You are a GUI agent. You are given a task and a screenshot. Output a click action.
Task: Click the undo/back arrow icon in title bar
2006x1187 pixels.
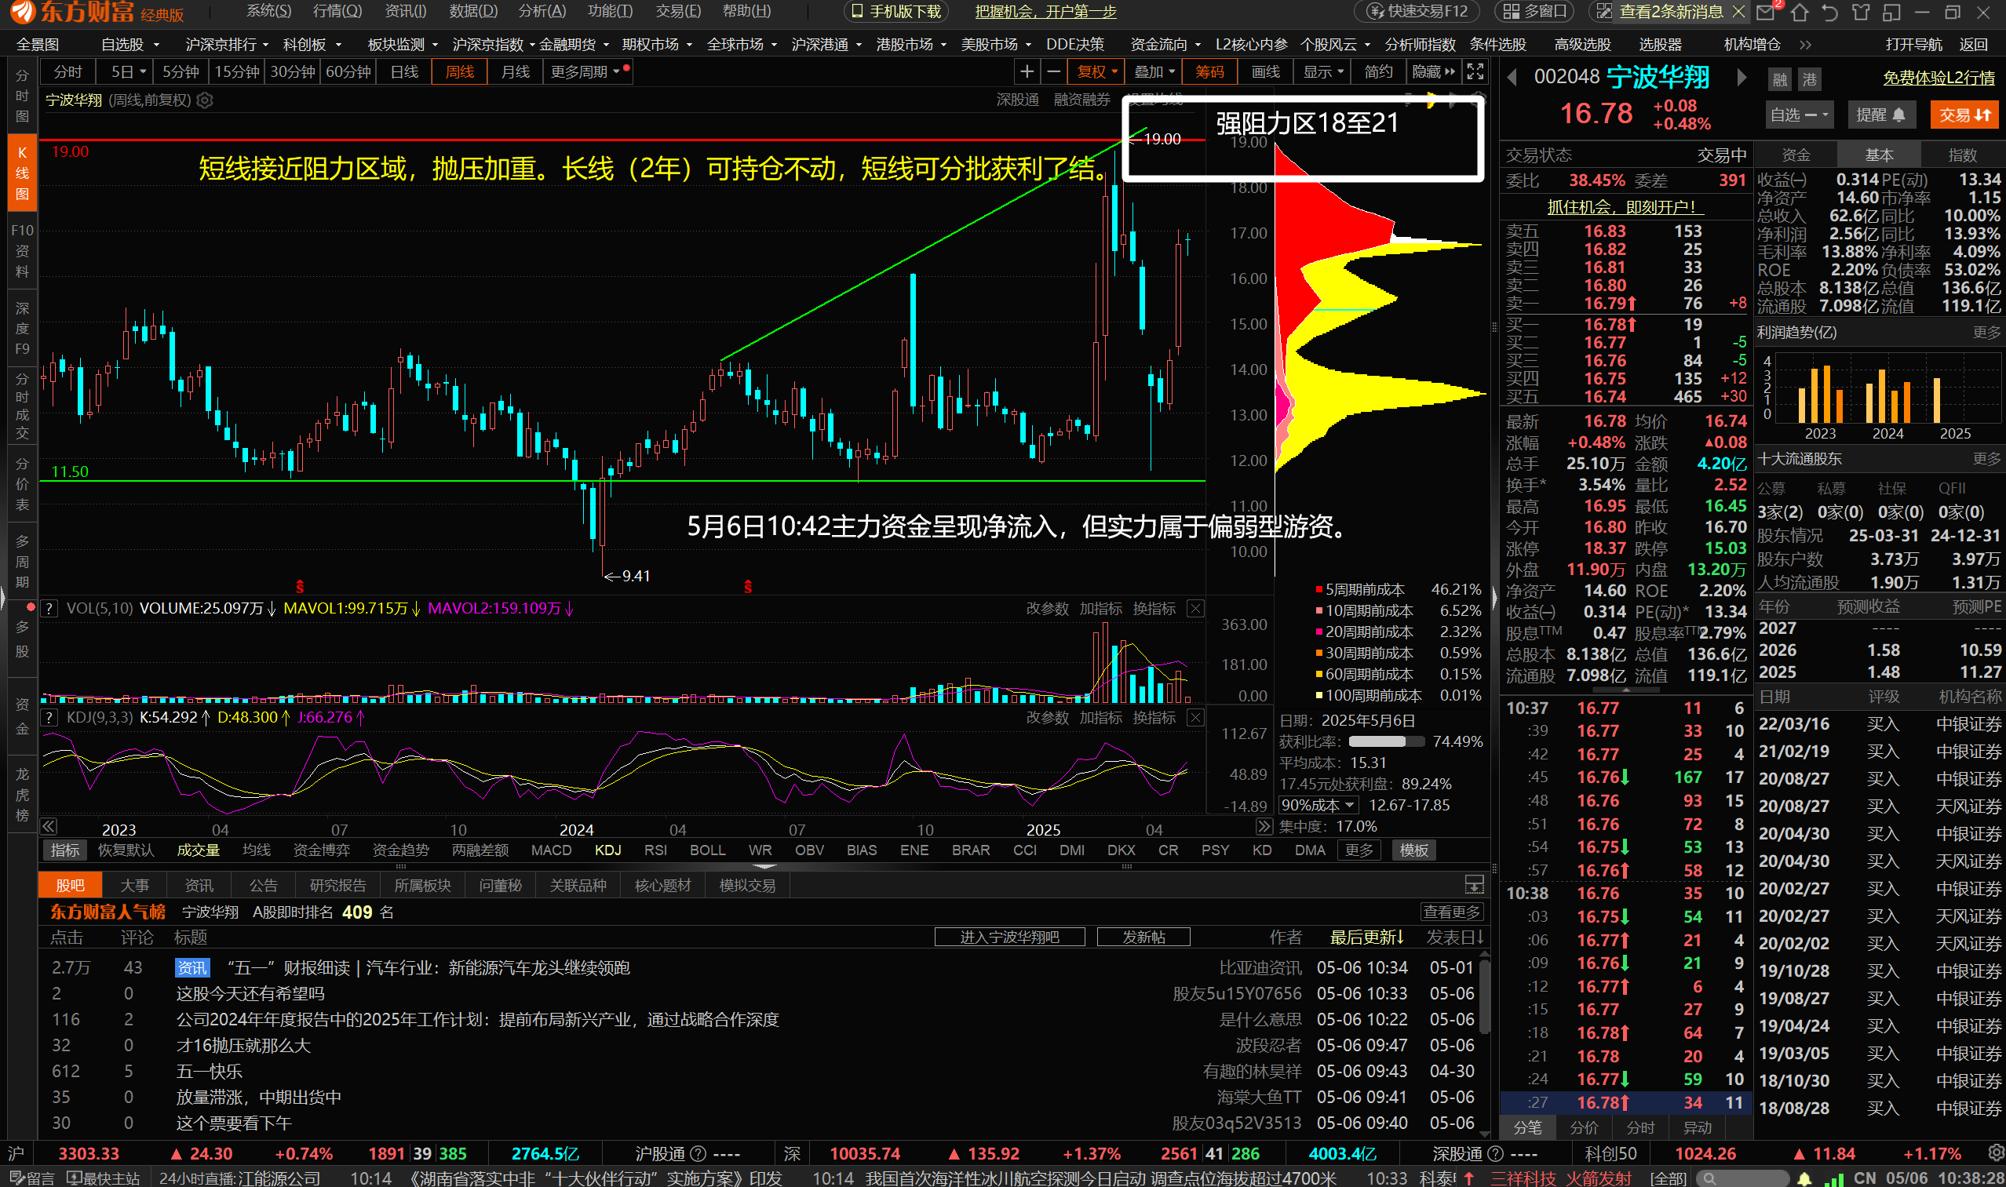click(x=1830, y=12)
